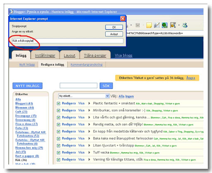Click the yellow sticky note toolbar icon
The image size is (212, 173).
coord(149,25)
